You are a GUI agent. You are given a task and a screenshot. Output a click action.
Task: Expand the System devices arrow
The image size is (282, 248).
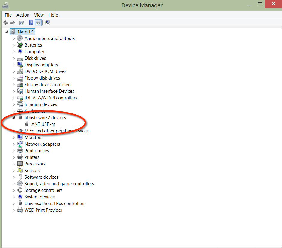(x=14, y=197)
